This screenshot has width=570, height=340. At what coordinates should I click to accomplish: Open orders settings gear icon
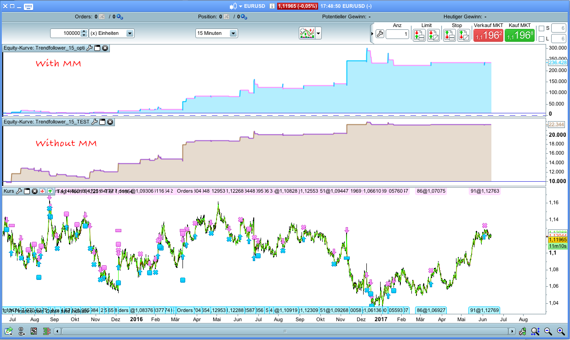[x=120, y=17]
